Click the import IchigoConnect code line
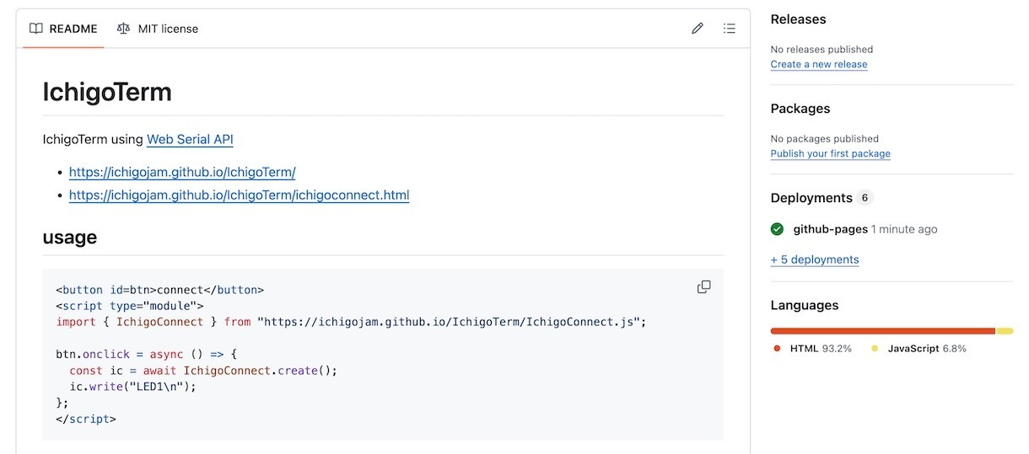This screenshot has width=1029, height=454. coord(351,322)
